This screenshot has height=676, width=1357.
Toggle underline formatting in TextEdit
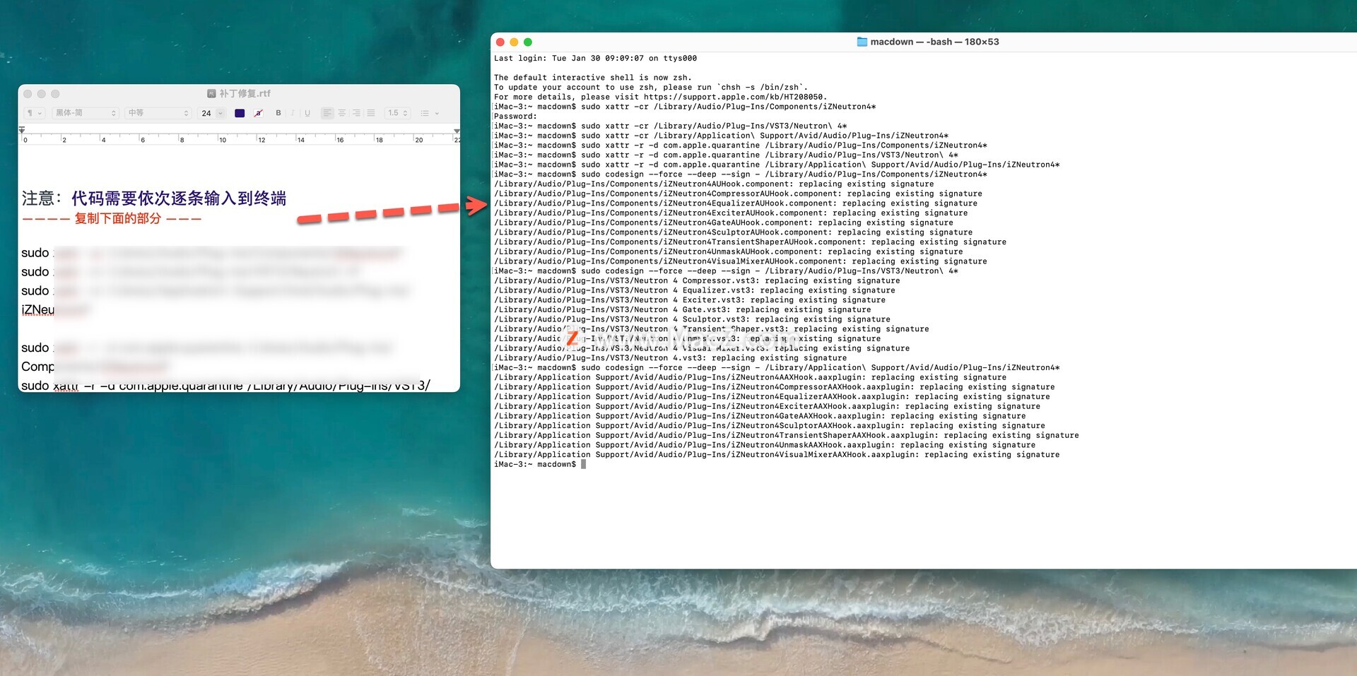pyautogui.click(x=307, y=113)
